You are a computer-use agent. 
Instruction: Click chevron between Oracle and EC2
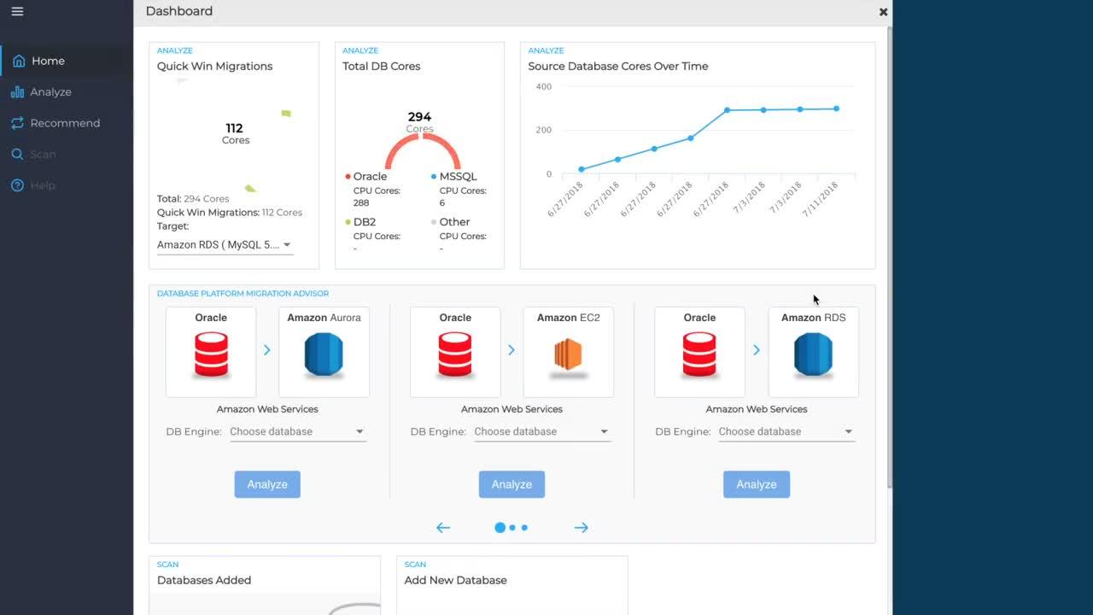(x=511, y=349)
